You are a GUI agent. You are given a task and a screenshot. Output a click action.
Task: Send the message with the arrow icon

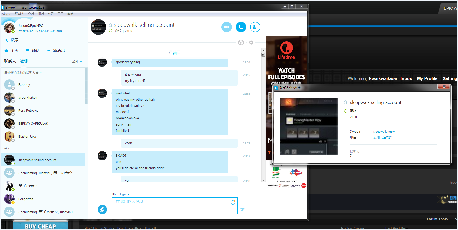pyautogui.click(x=243, y=209)
